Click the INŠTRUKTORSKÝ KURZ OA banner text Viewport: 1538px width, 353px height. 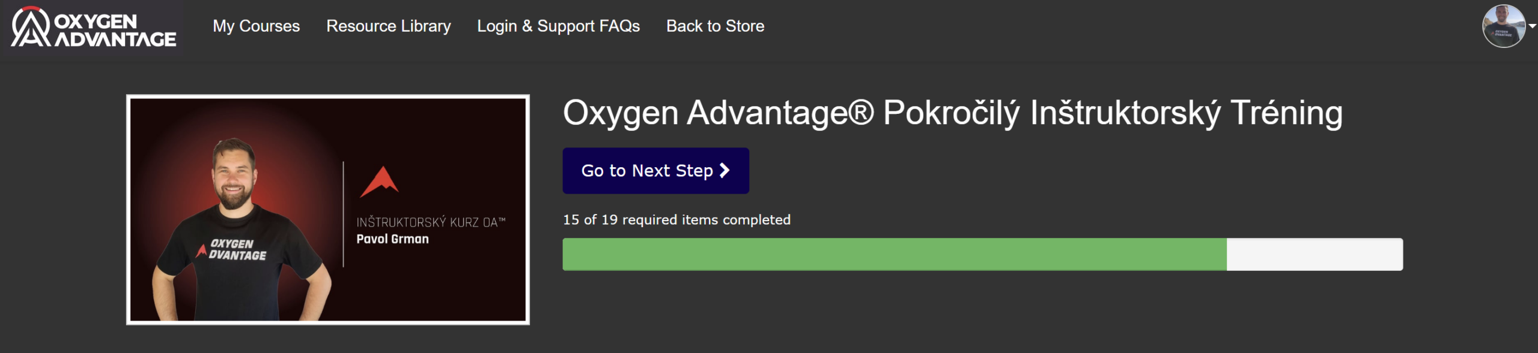pyautogui.click(x=431, y=222)
